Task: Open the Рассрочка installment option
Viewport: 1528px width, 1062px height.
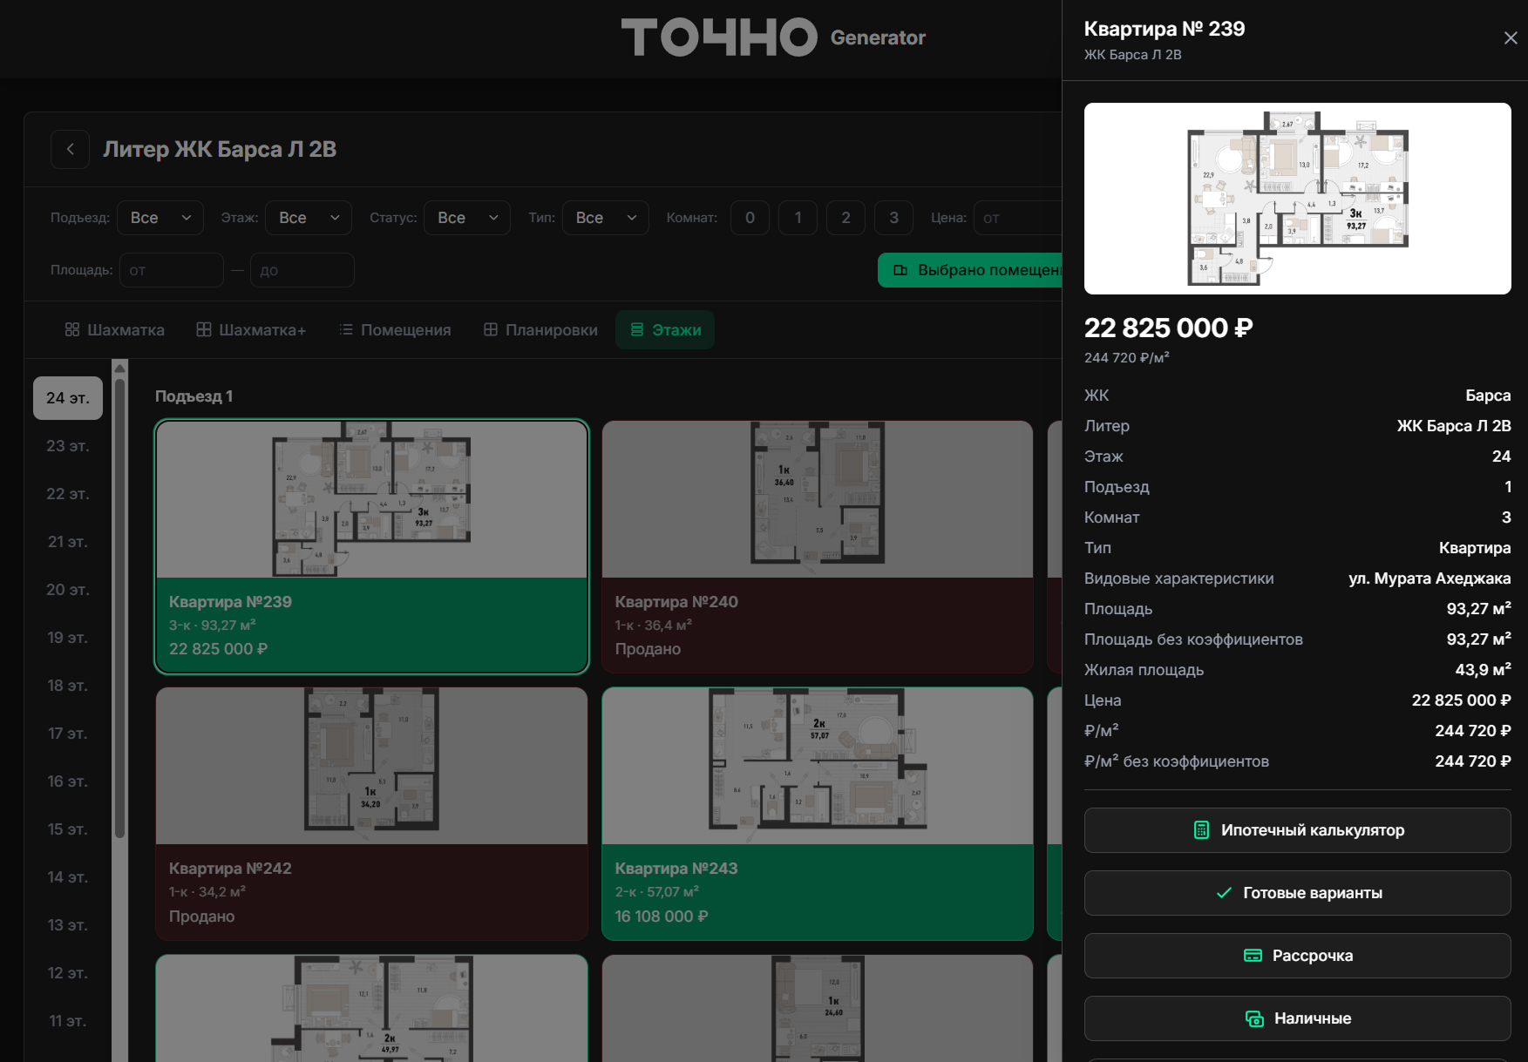Action: [x=1297, y=956]
